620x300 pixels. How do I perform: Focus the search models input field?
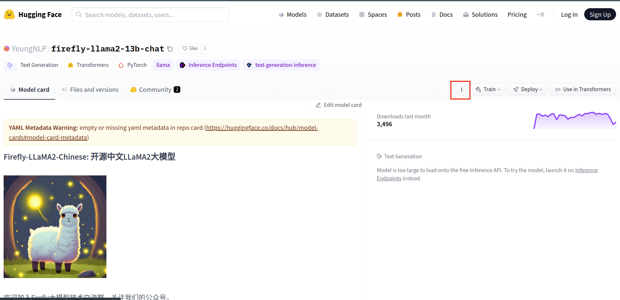click(150, 15)
